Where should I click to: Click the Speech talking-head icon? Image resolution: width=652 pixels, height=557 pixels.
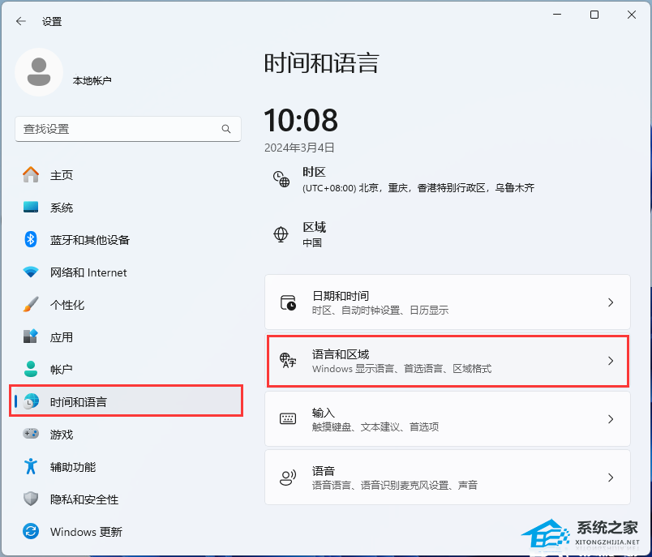pyautogui.click(x=288, y=478)
